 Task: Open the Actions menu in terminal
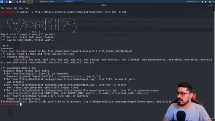[9, 8]
